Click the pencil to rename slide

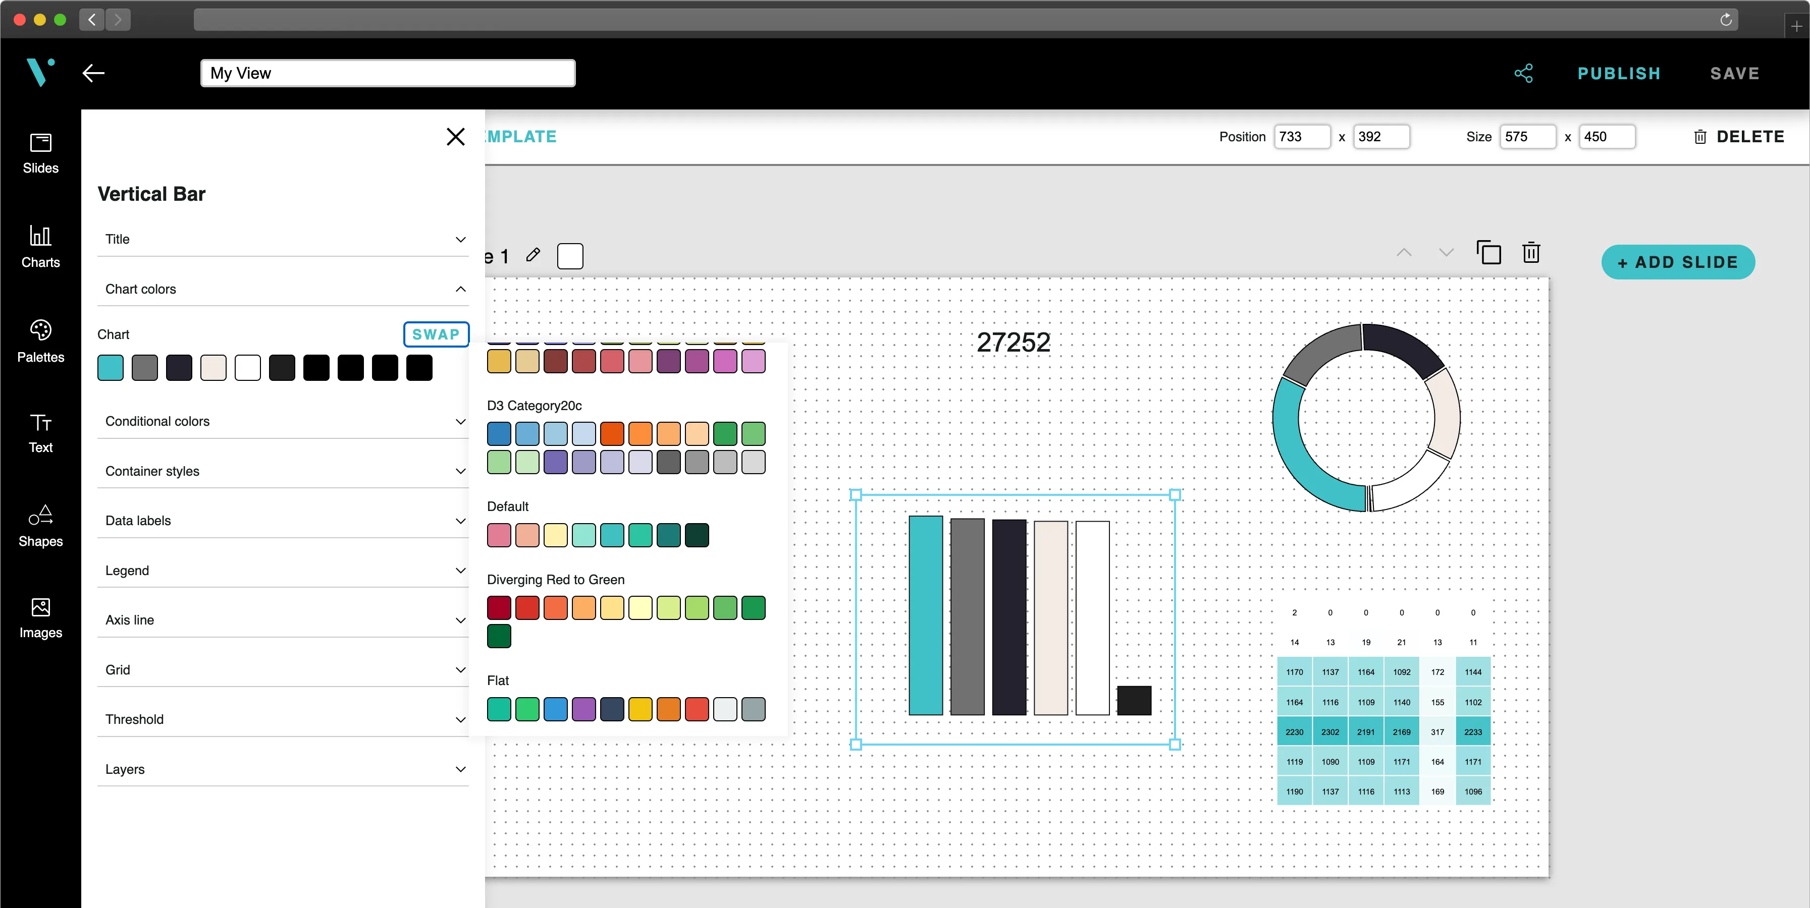(533, 255)
